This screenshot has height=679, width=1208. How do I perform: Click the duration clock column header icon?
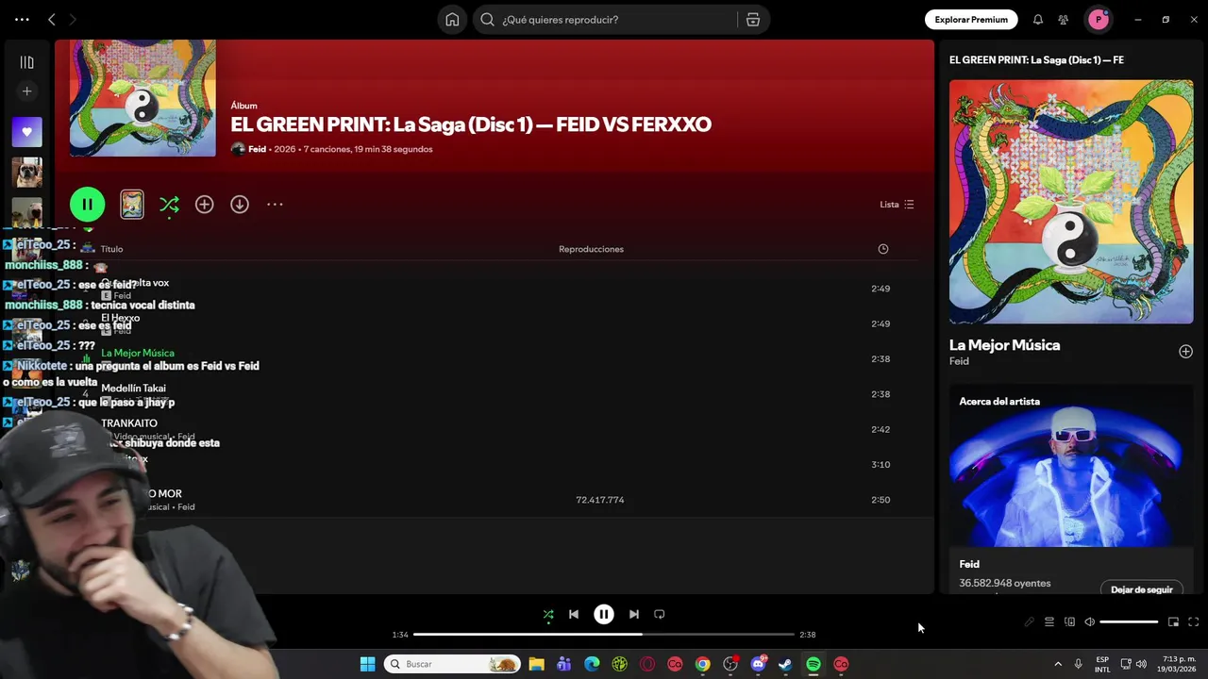pos(883,249)
